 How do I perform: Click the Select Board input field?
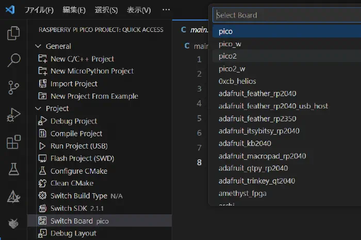tap(286, 15)
